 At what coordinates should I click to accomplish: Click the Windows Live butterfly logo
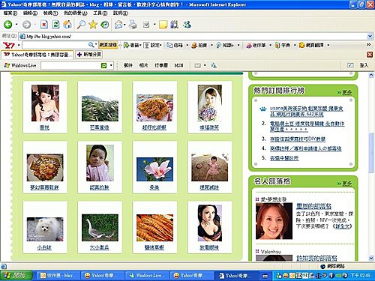pos(7,65)
